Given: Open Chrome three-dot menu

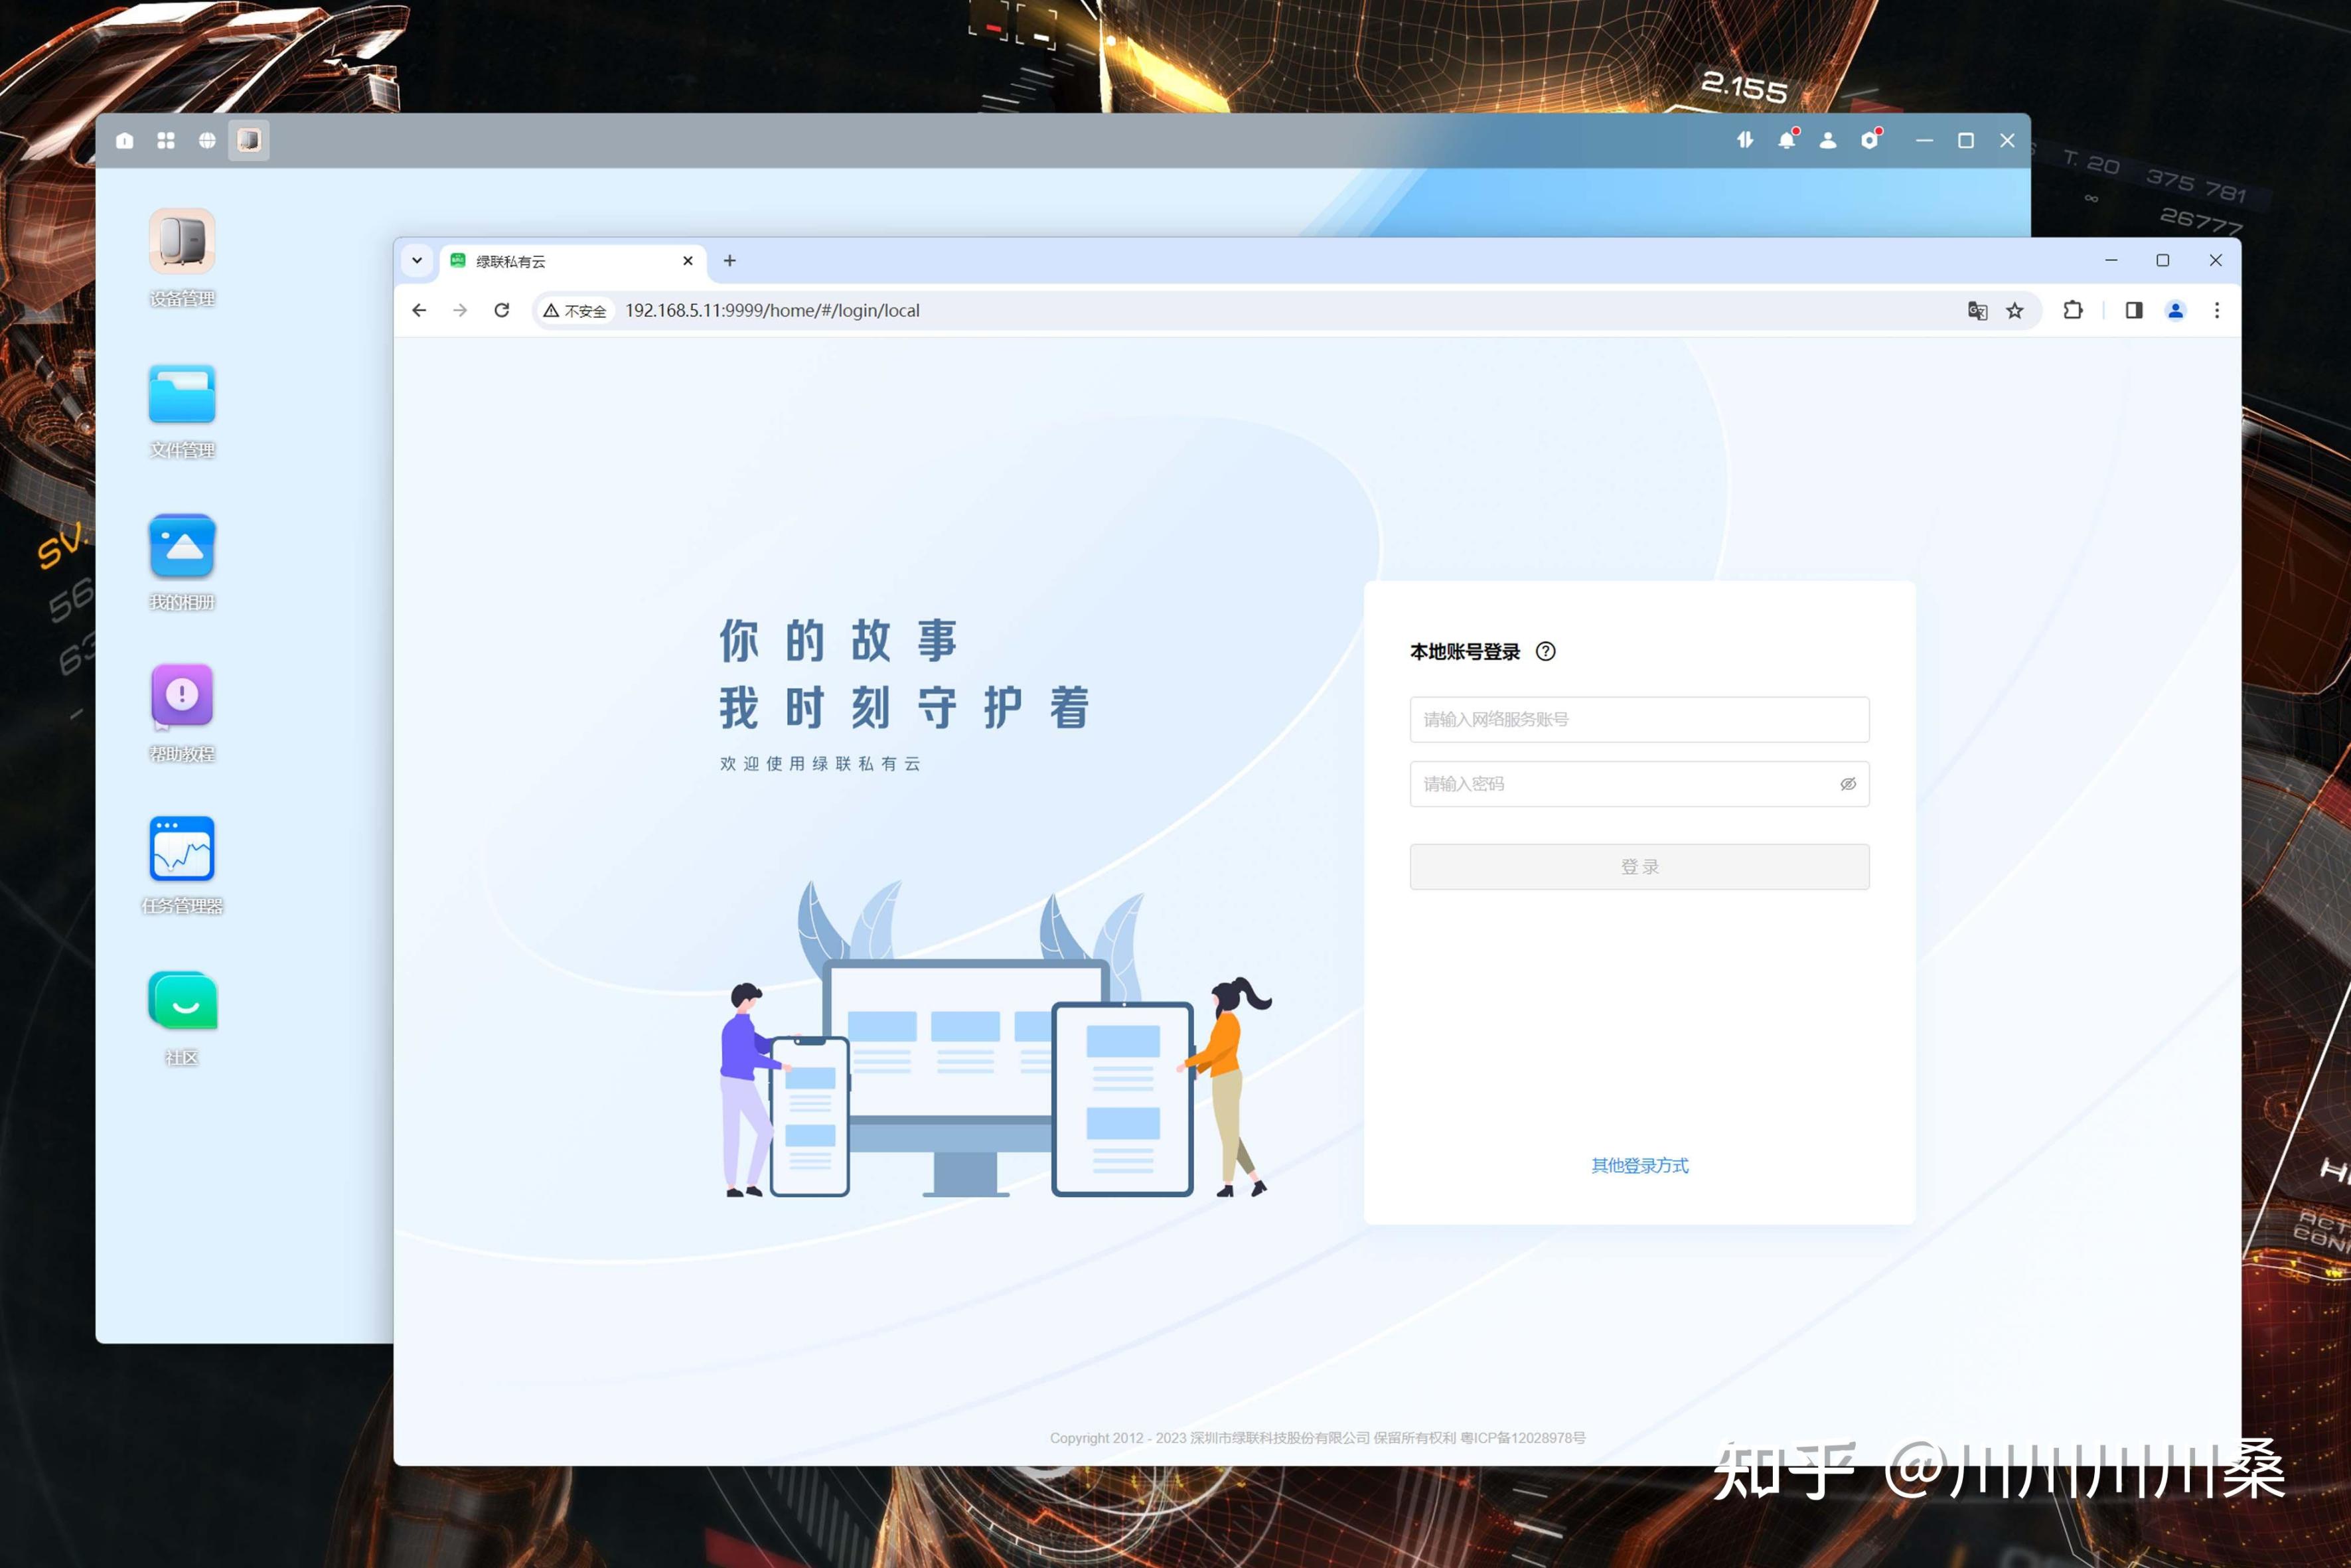Looking at the screenshot, I should tap(2216, 311).
